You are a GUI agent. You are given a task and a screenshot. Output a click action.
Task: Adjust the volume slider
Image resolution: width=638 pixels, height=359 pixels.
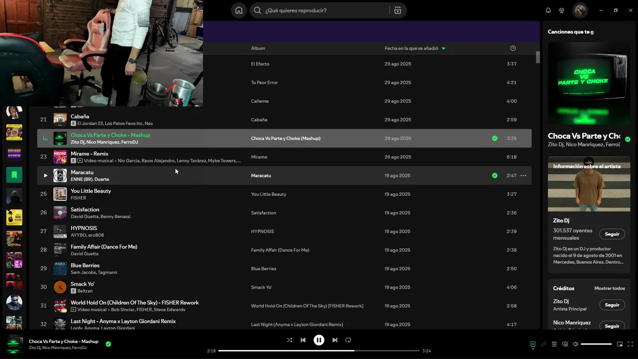coord(596,344)
